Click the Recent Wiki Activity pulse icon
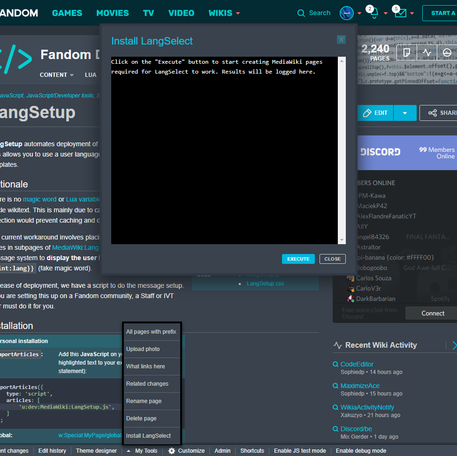457x456 pixels. point(337,345)
